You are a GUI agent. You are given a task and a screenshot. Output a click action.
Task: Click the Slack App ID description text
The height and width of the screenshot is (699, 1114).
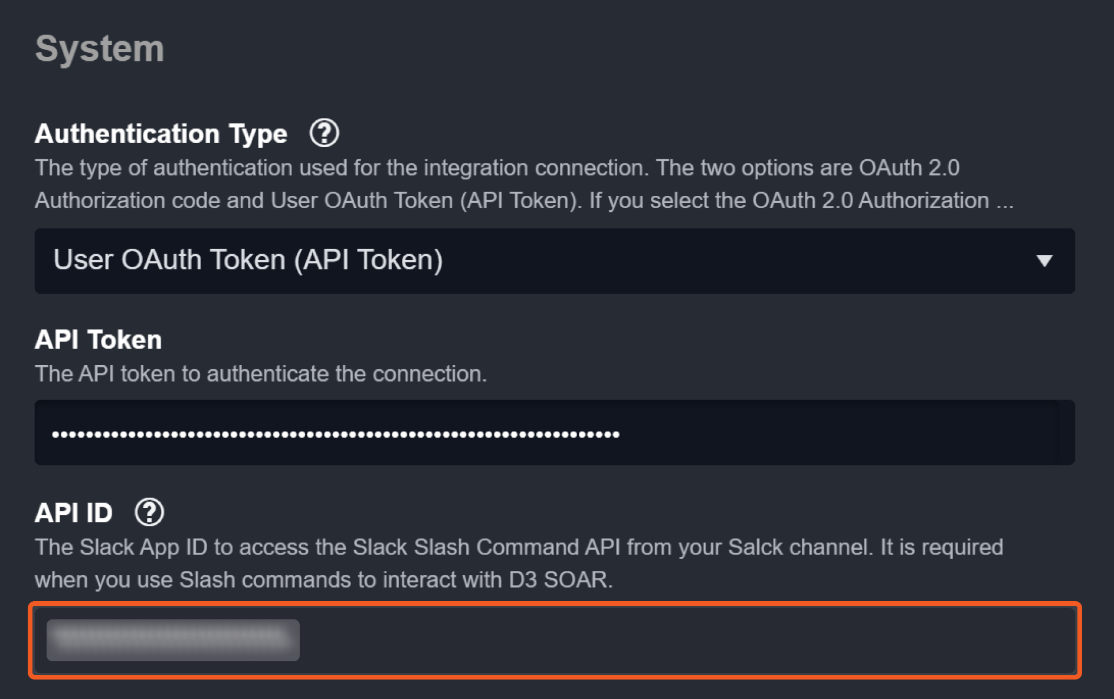pos(518,547)
